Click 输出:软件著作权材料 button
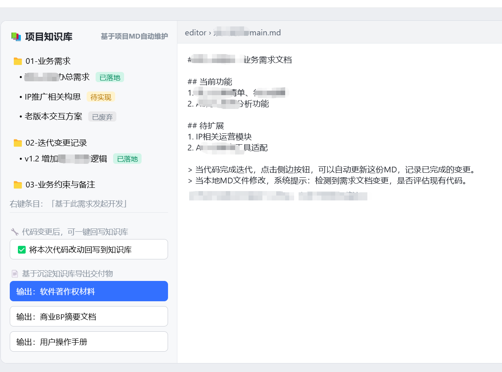502x372 pixels. pyautogui.click(x=89, y=292)
